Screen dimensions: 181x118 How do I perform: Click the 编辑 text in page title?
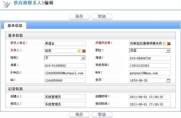(x=49, y=3)
